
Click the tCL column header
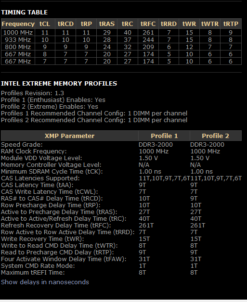pyautogui.click(x=45, y=24)
